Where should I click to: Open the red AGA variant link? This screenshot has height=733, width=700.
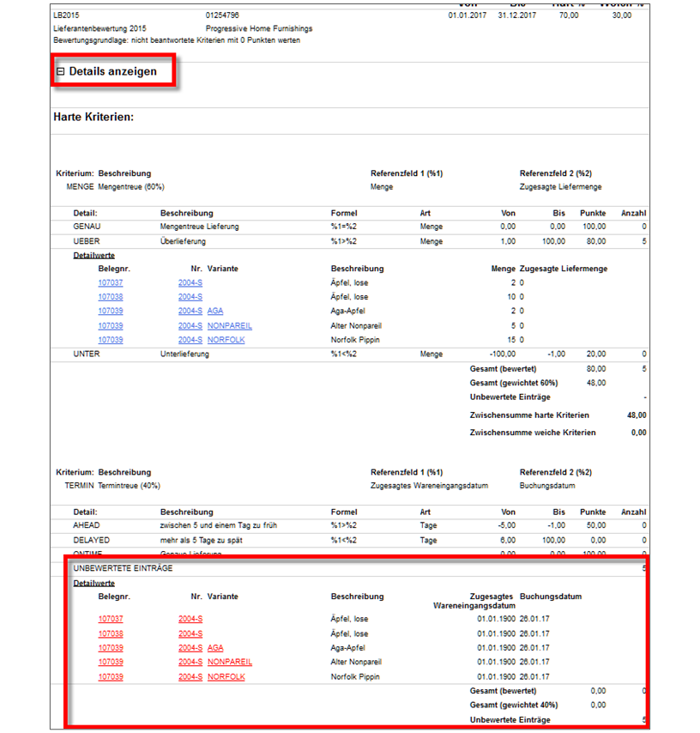215,648
